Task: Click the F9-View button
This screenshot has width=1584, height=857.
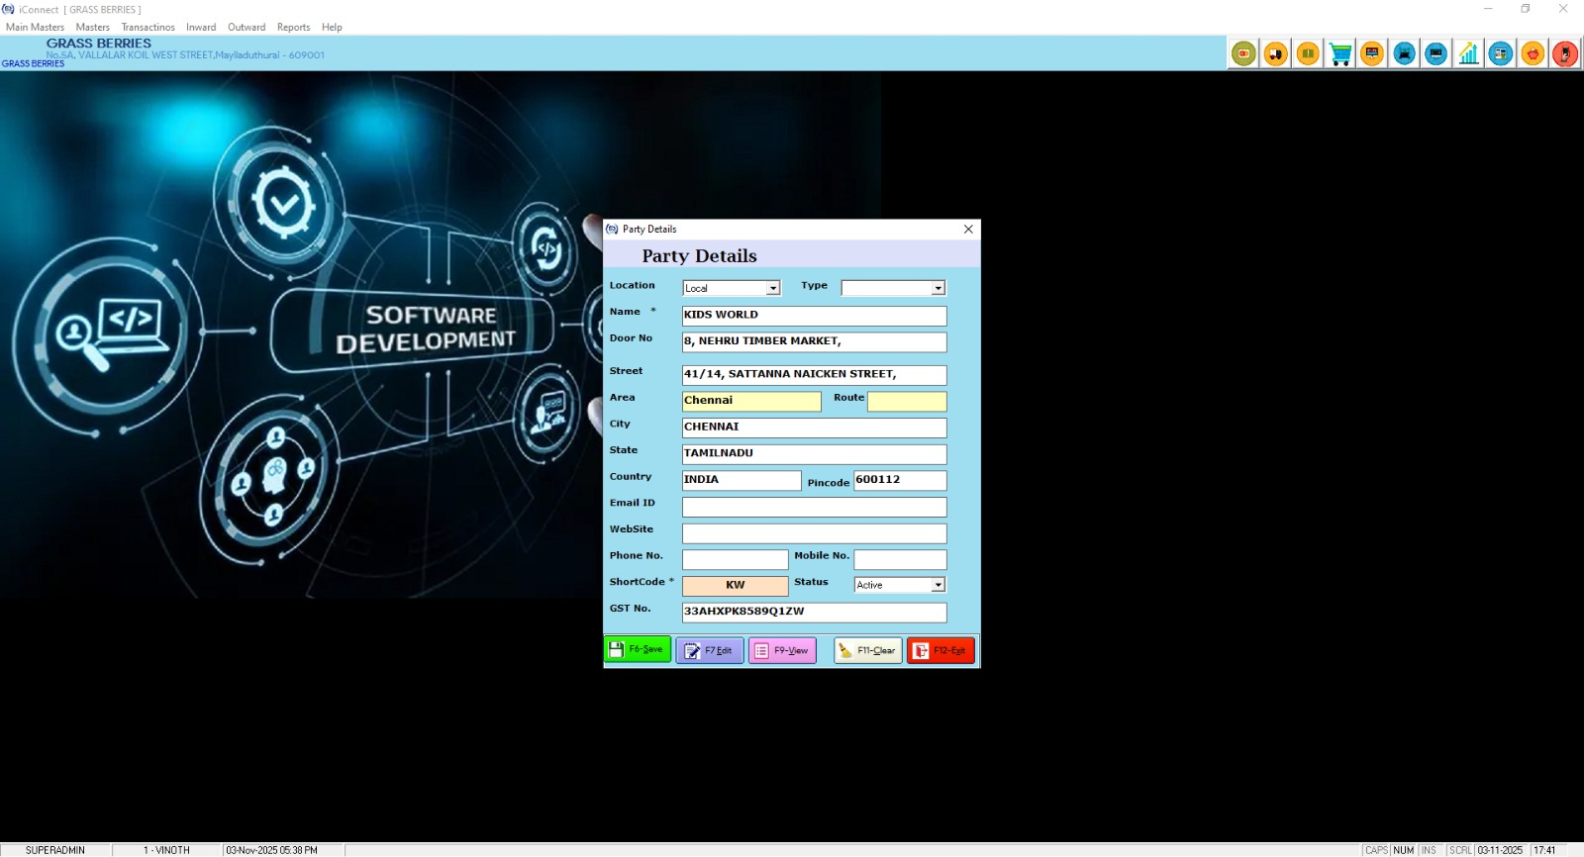Action: pos(782,650)
